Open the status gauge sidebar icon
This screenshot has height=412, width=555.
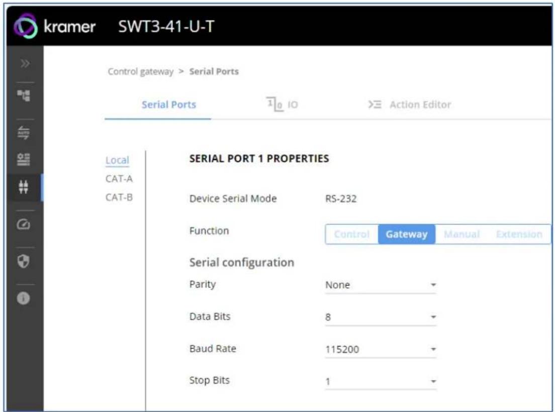[24, 224]
